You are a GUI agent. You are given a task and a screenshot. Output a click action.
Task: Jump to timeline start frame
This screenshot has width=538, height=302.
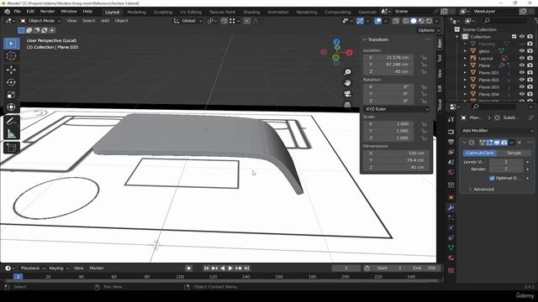point(206,268)
